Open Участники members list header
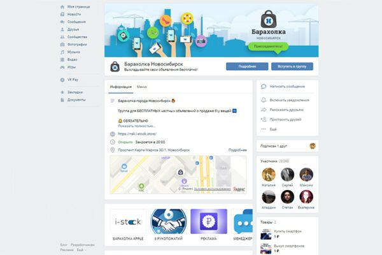Viewport: 382px width, 255px height. (x=275, y=161)
